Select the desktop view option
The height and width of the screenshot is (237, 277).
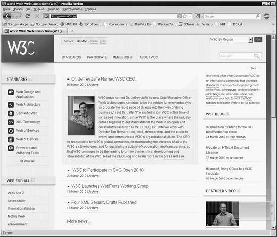[82, 41]
